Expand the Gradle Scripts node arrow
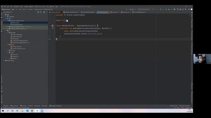Viewport: 211px width, 118px height. pos(4,61)
